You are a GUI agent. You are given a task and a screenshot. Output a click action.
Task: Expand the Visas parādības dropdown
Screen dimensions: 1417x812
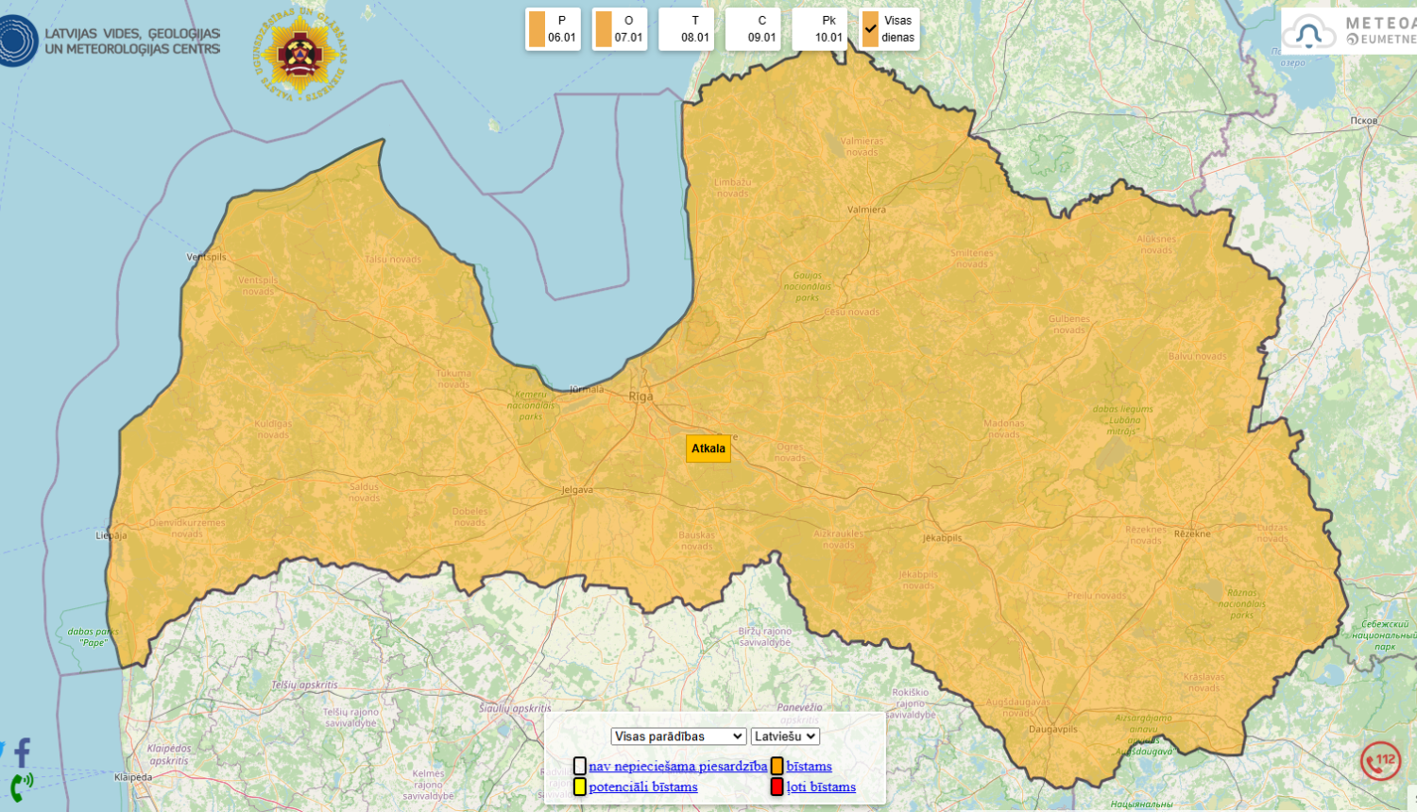tap(678, 736)
